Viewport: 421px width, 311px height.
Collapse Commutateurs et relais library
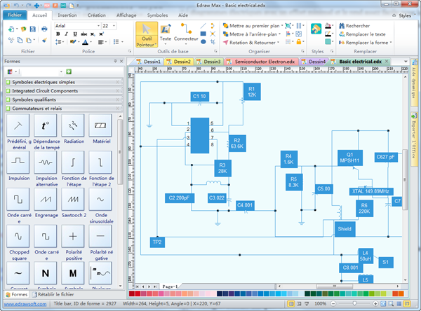64,109
